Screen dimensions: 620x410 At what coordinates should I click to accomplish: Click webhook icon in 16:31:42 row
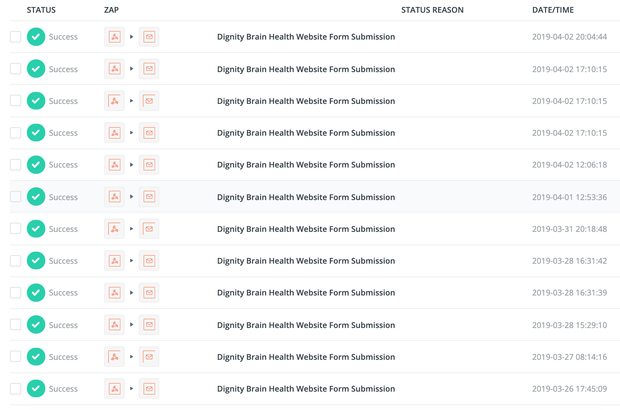tap(114, 260)
